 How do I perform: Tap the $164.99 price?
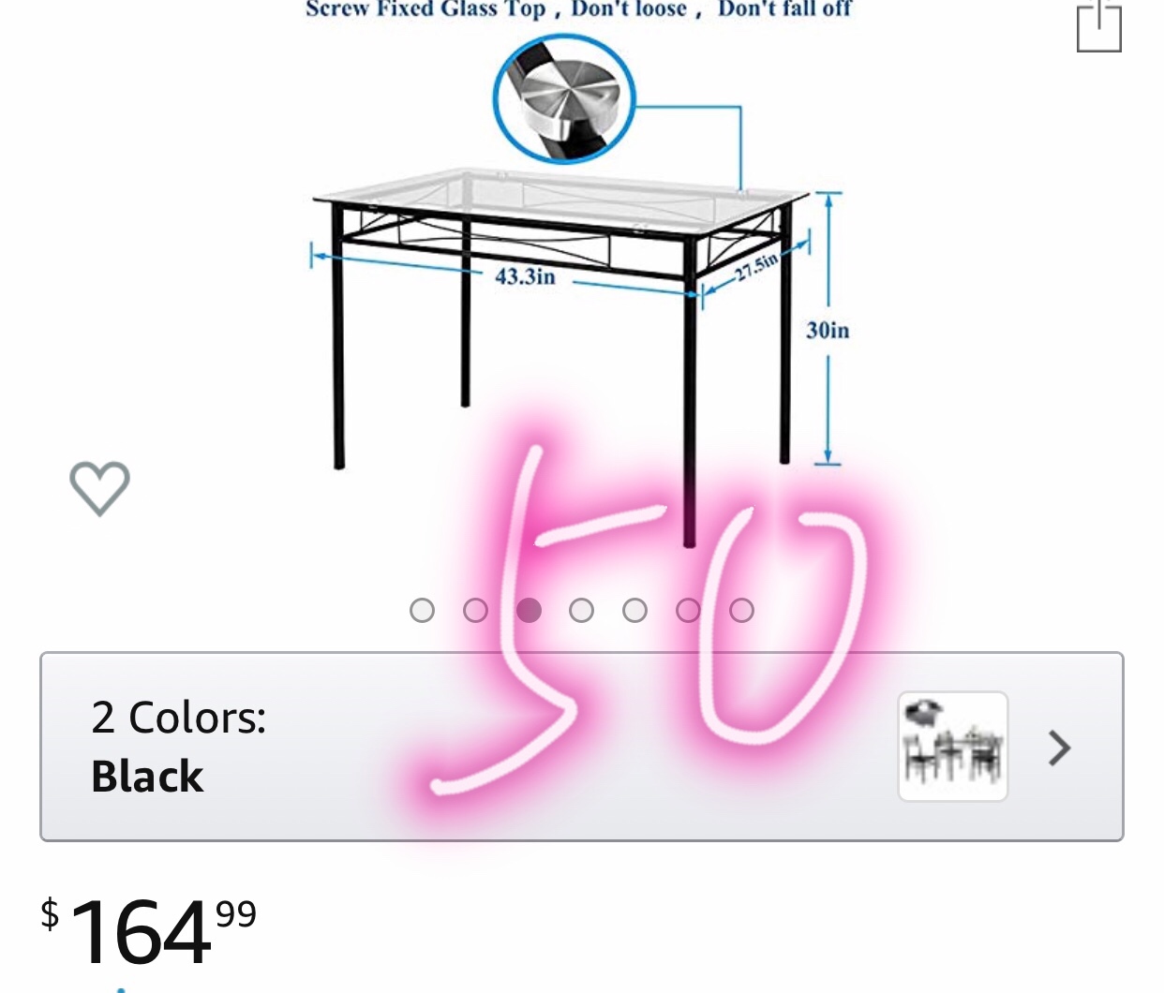(148, 930)
